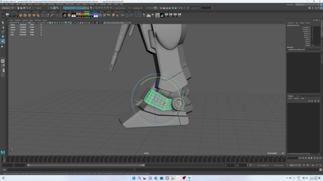The width and height of the screenshot is (323, 181).
Task: Open the frames-per-second dropdown
Action: (295, 165)
